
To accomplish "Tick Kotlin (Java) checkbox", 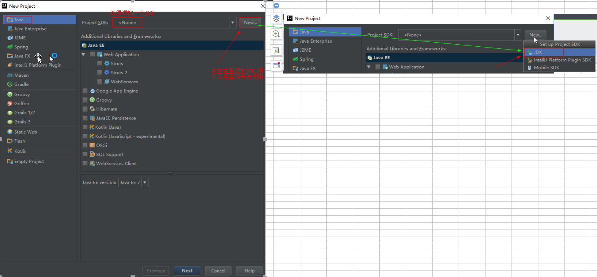I will [85, 127].
